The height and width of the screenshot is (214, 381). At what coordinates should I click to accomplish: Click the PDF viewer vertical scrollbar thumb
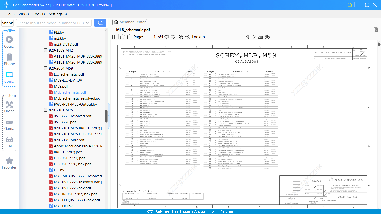point(379,45)
